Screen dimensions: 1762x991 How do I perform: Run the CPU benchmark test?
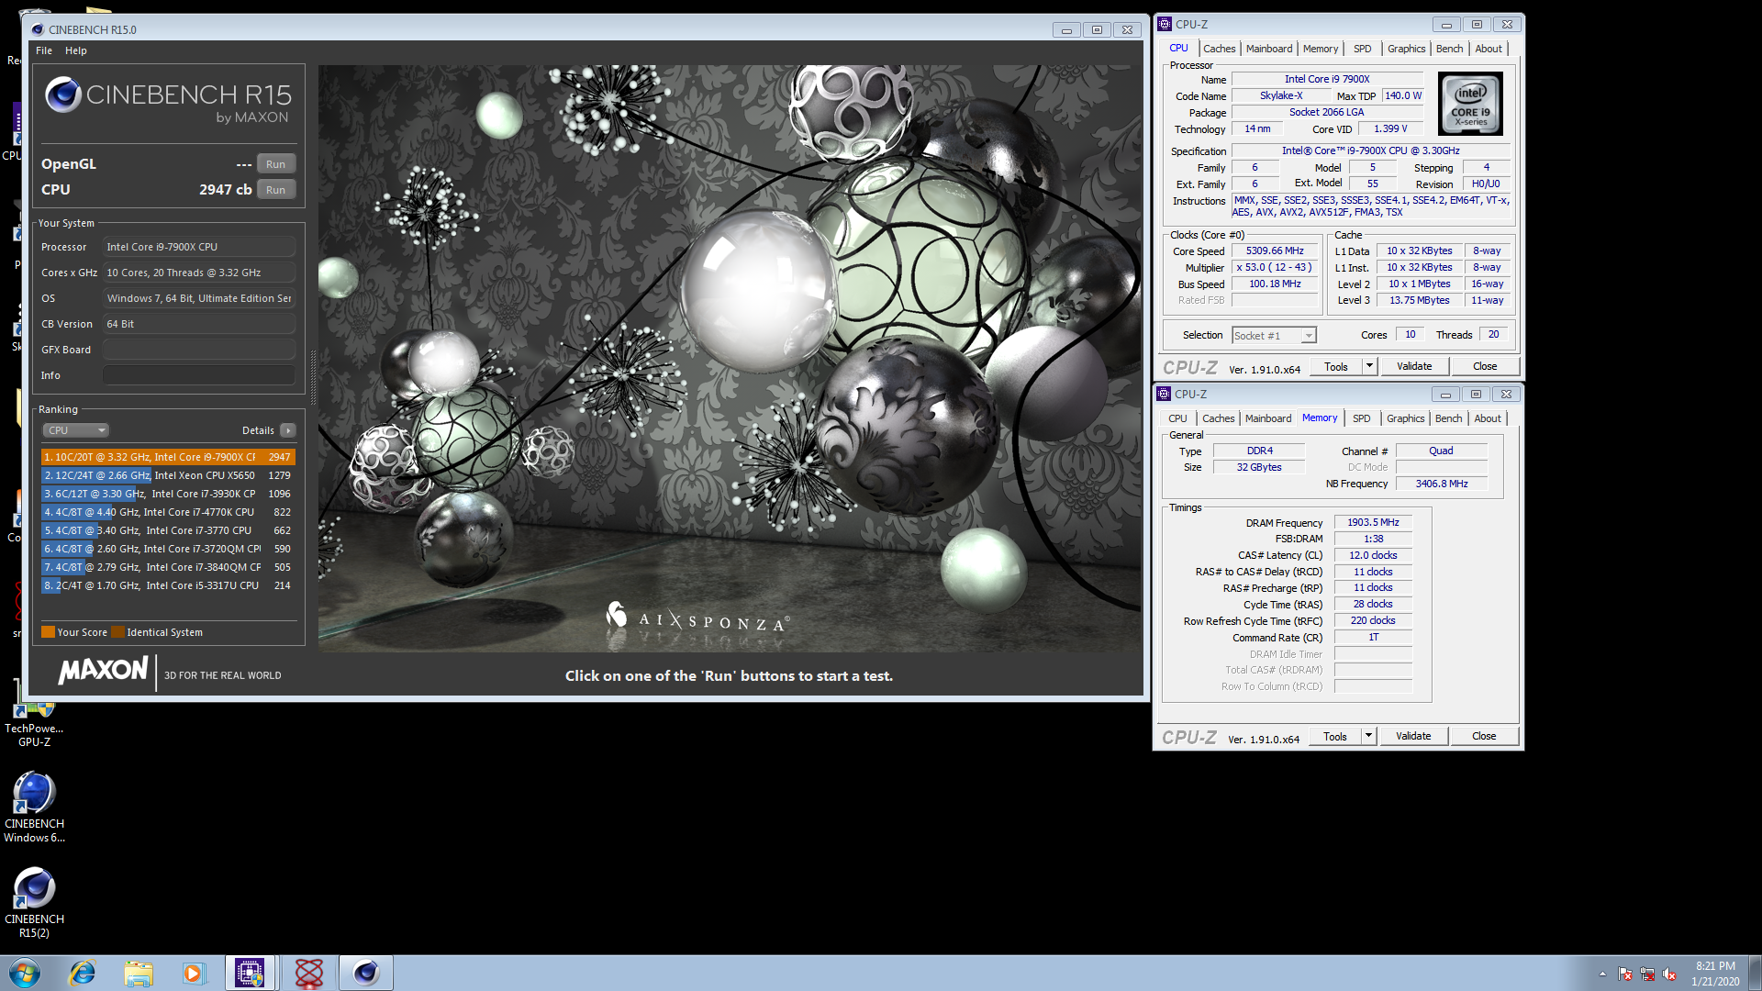click(275, 190)
